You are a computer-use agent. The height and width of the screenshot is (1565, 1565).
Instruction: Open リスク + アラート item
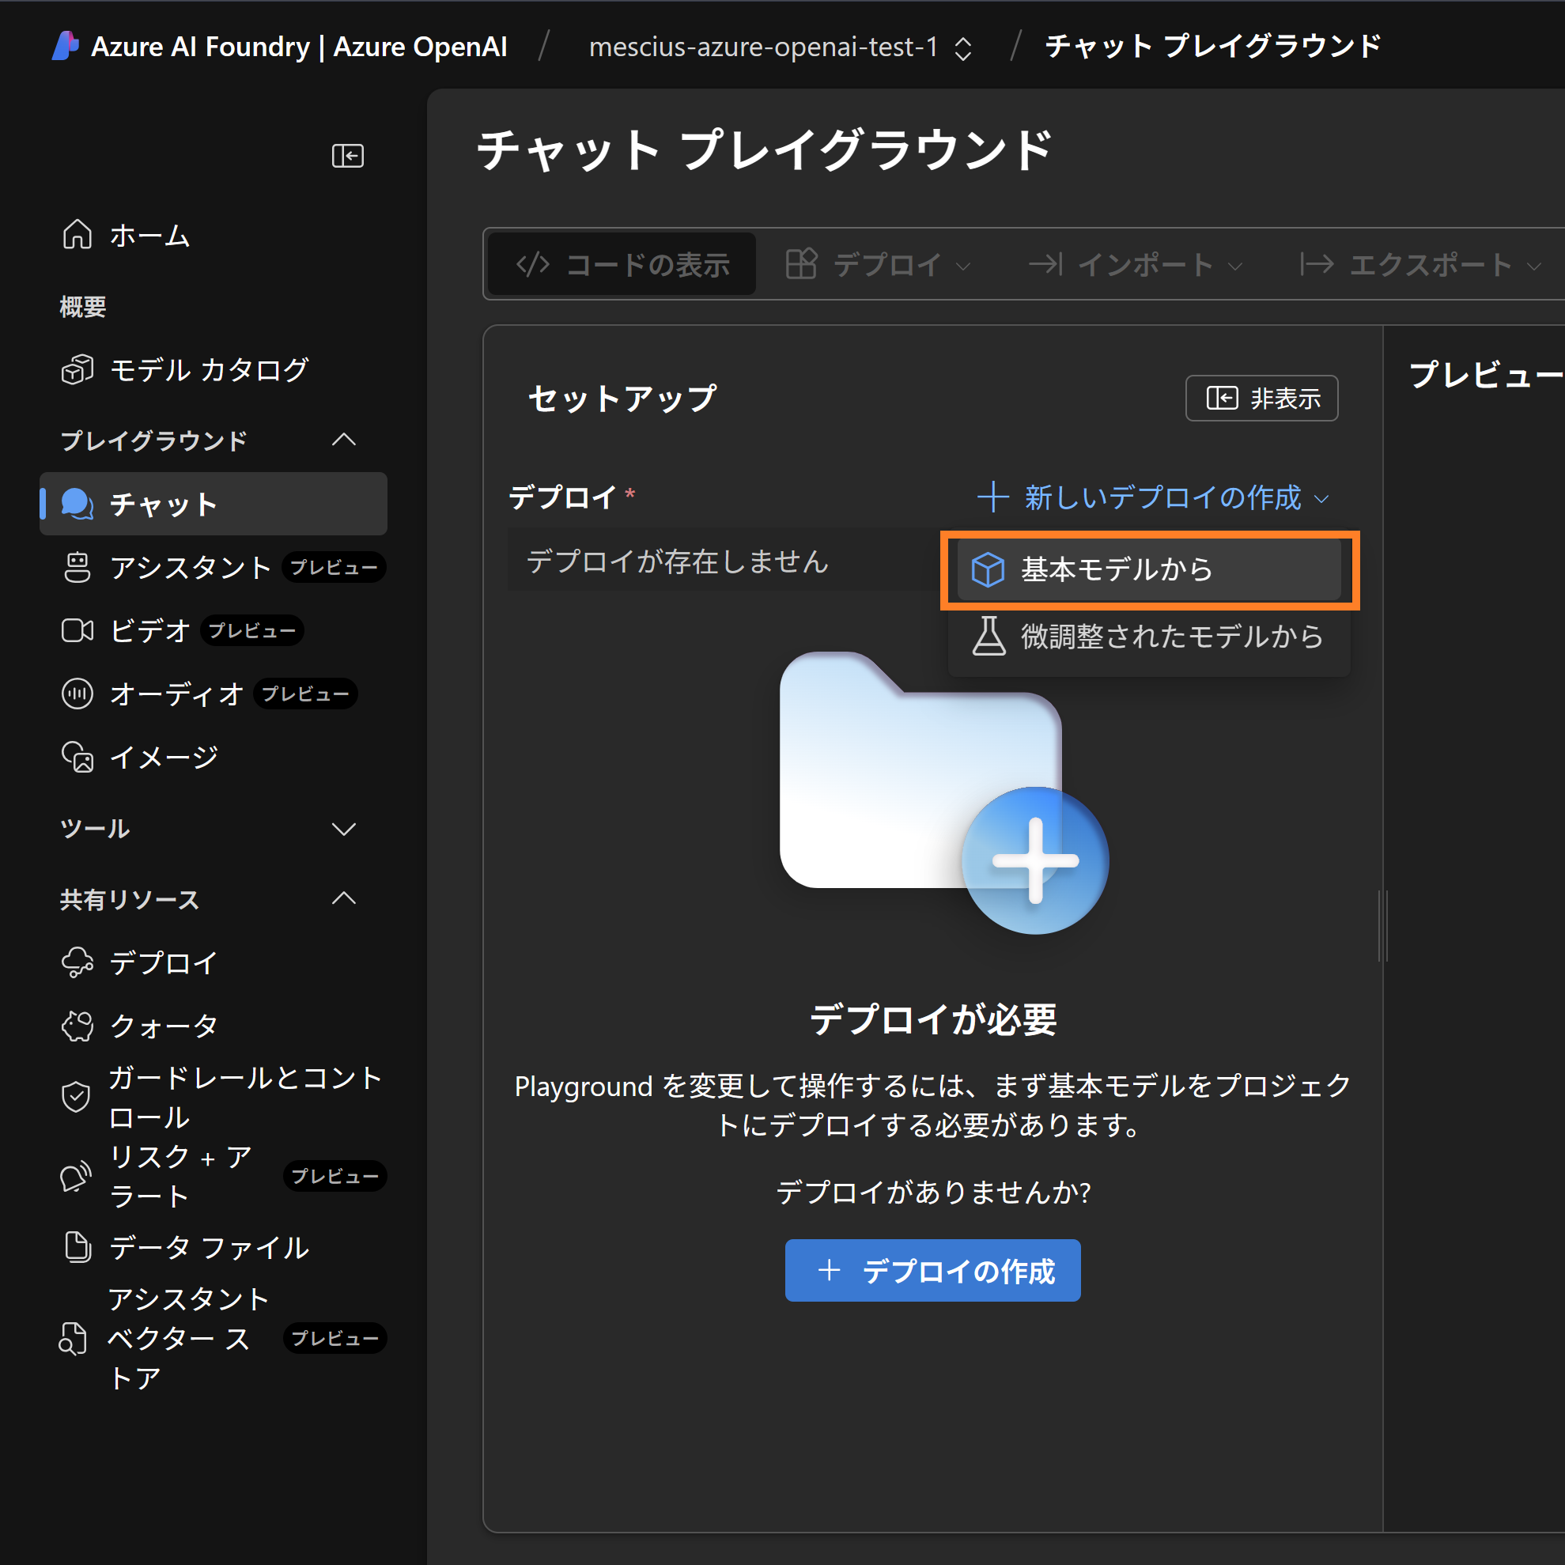[213, 1176]
